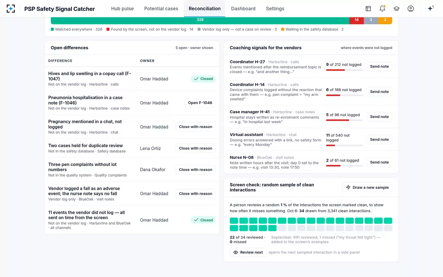Click the orange 2 bar segment

[x=385, y=20]
